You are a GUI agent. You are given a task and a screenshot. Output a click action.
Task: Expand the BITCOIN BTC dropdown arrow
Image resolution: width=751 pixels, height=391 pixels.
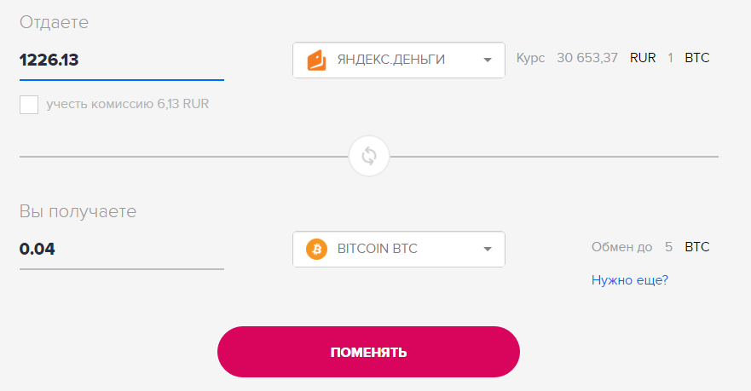488,250
